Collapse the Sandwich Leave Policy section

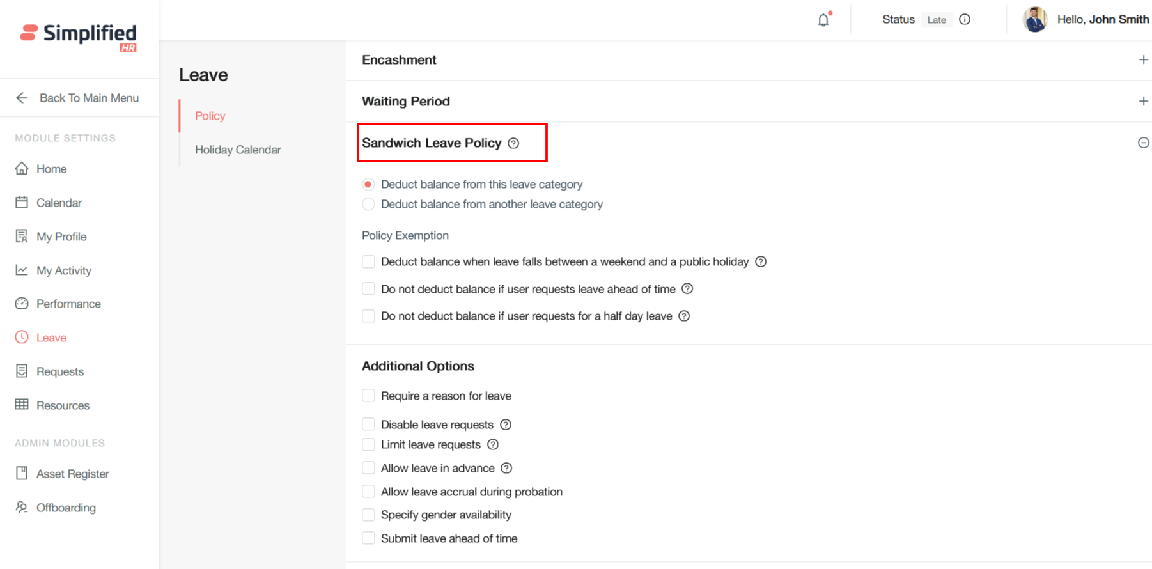pyautogui.click(x=1143, y=143)
